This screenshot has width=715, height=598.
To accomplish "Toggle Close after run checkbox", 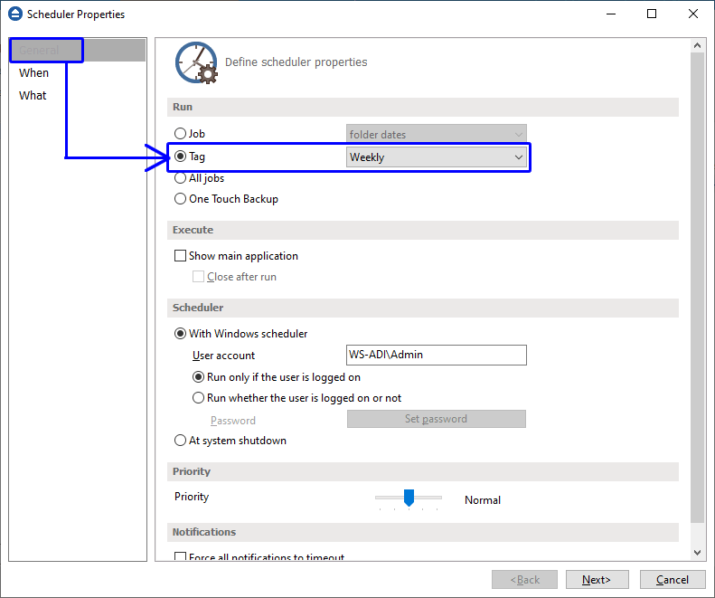I will click(198, 277).
